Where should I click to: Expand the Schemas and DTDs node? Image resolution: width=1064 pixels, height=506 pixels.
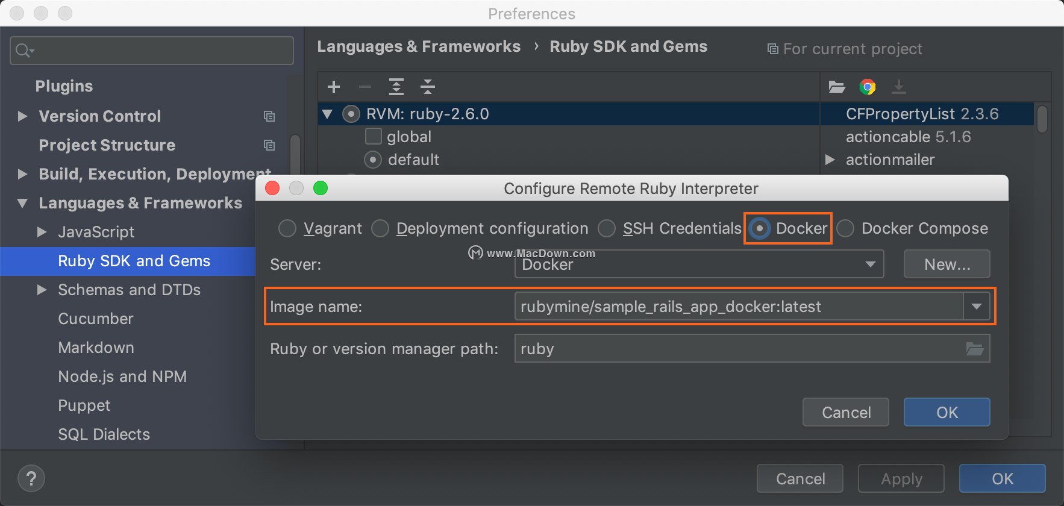(42, 290)
